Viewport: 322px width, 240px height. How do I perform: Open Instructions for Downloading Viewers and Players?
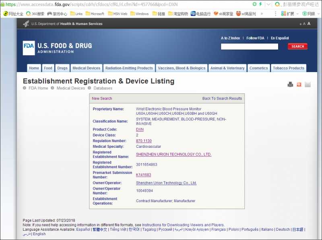point(183,225)
